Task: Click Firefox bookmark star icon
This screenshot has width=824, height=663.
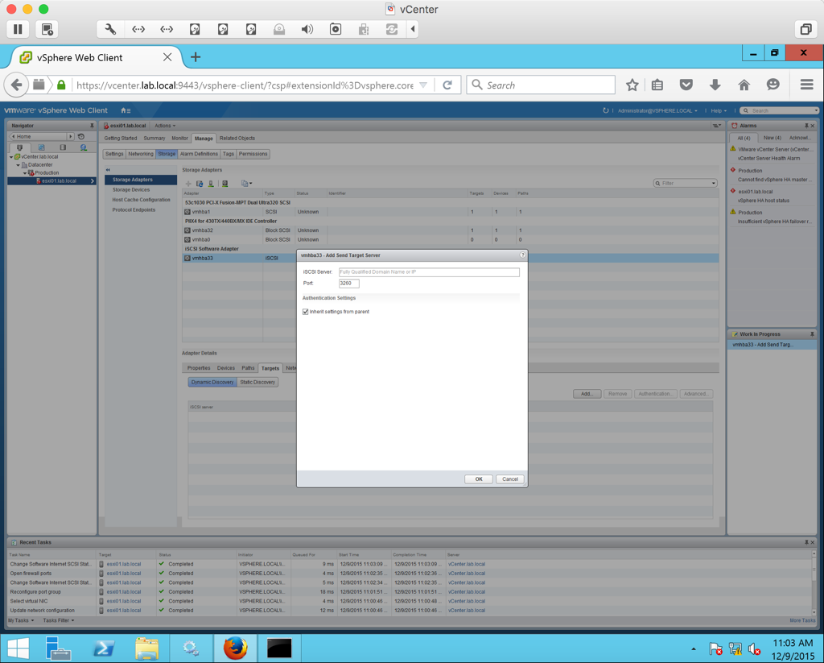Action: click(x=632, y=85)
